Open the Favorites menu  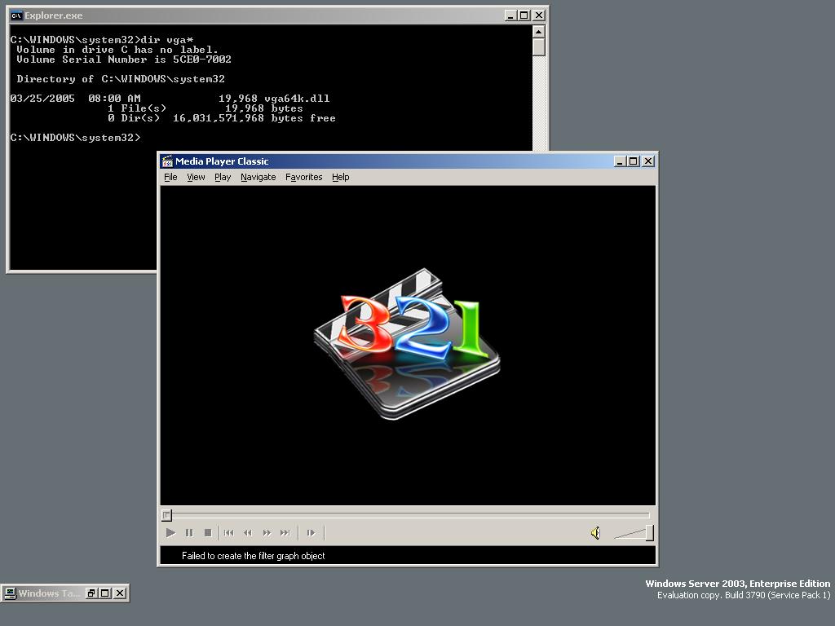pos(304,177)
